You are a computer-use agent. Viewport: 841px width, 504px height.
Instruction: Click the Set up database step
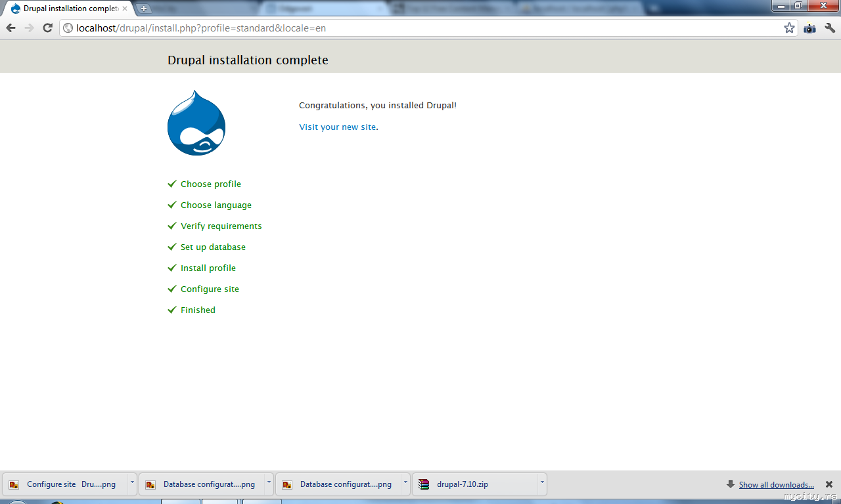point(213,247)
